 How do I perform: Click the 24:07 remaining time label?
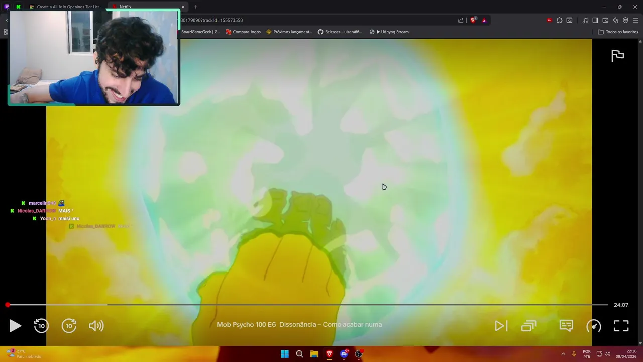621,305
